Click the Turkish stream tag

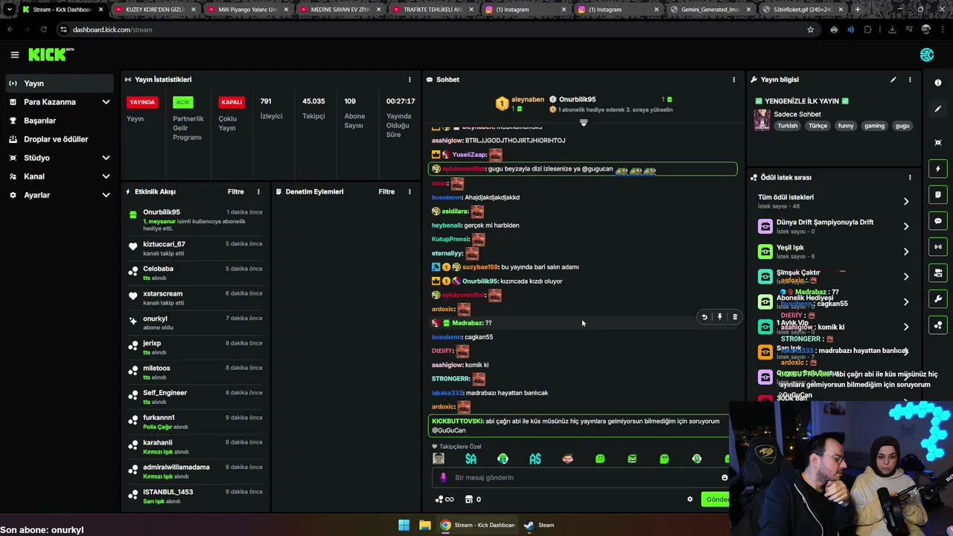(x=788, y=126)
